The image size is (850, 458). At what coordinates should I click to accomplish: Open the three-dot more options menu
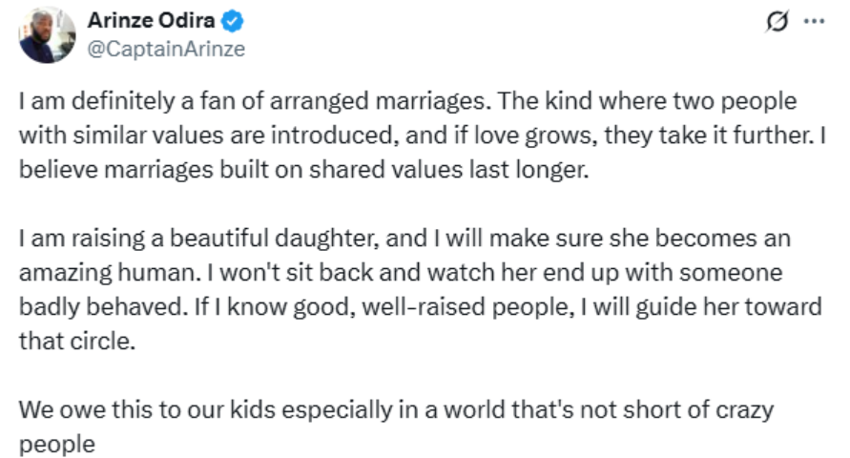pyautogui.click(x=813, y=20)
